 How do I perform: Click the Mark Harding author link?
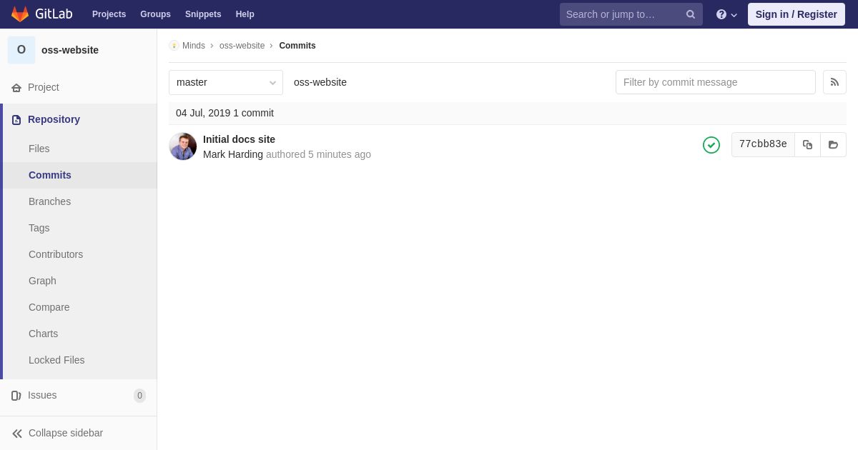point(233,154)
